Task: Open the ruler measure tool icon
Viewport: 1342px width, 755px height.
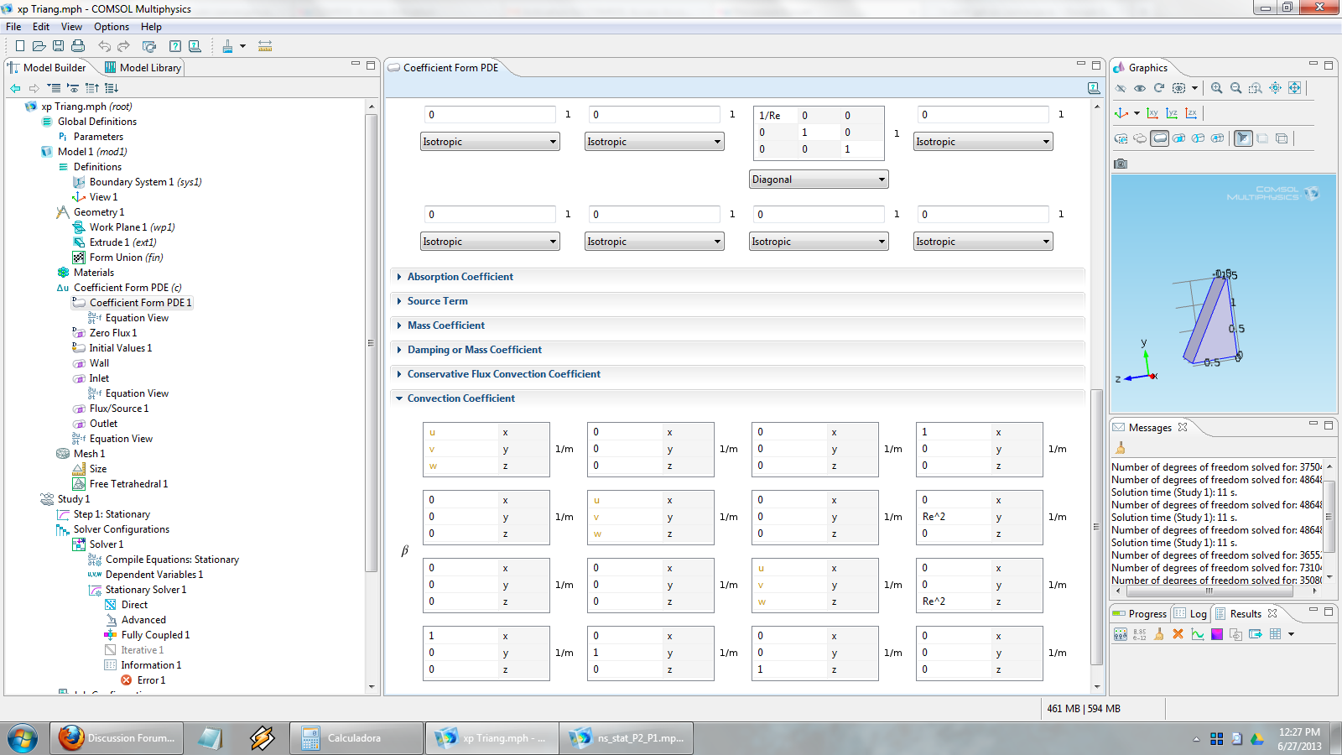Action: point(265,46)
